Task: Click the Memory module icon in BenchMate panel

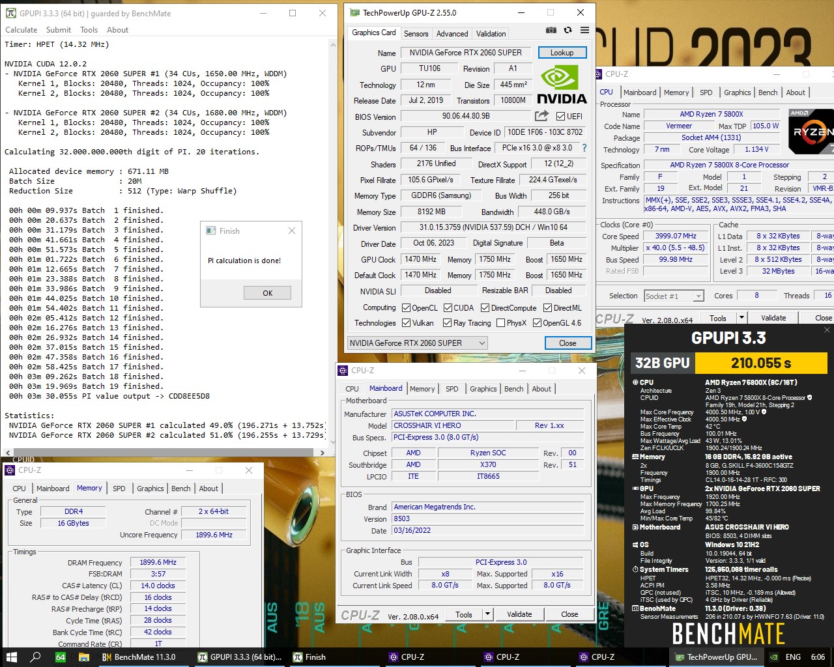Action: 635,457
